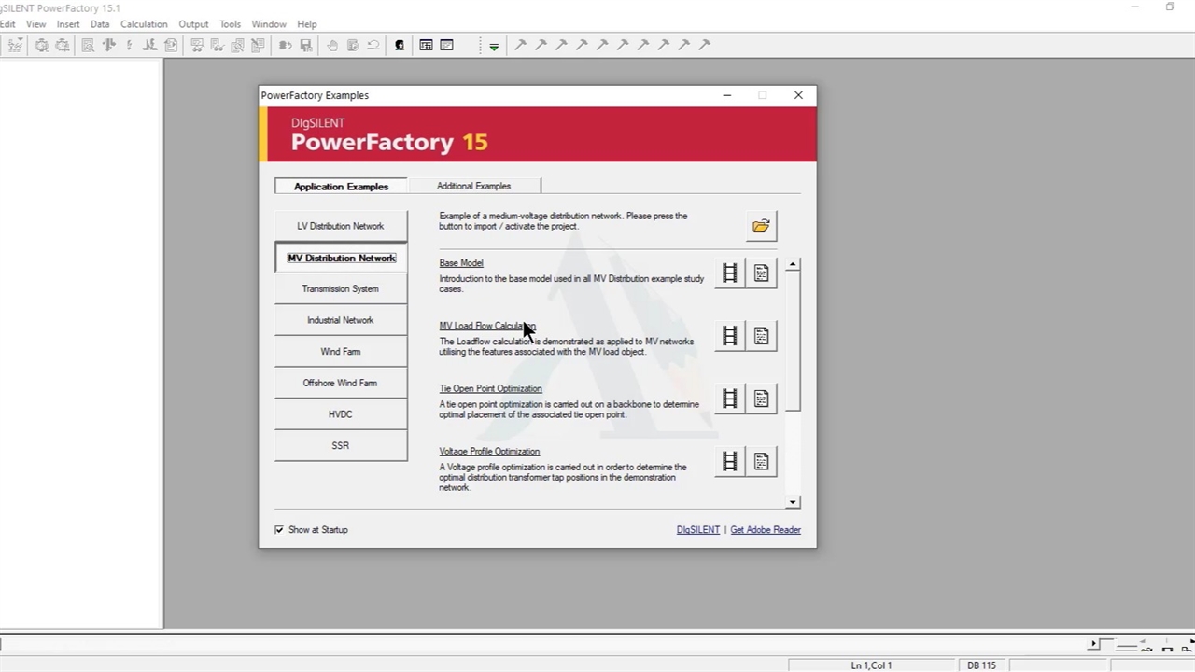Screen dimensions: 1195x672
Task: Play the Voltage Profile Optimization video
Action: tap(729, 462)
